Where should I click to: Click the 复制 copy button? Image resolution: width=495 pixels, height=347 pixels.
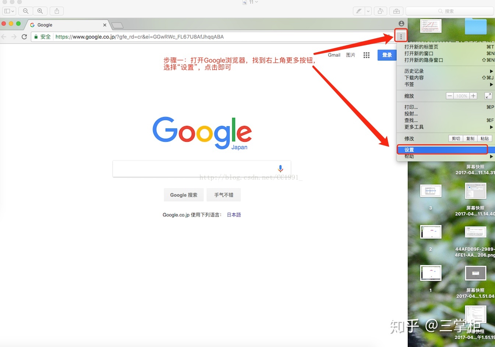(470, 138)
